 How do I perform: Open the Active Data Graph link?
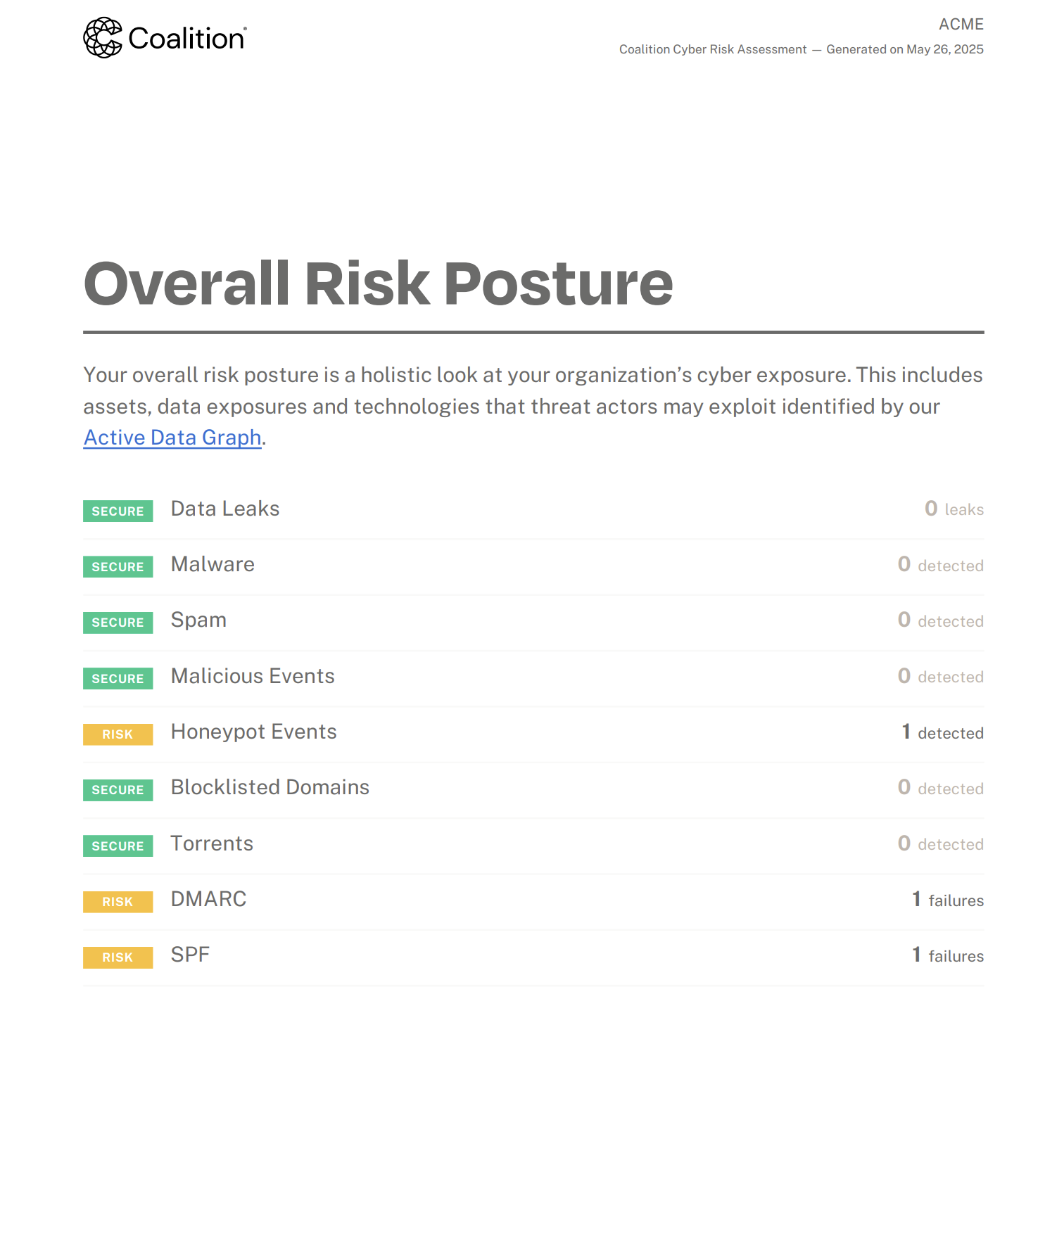point(172,438)
